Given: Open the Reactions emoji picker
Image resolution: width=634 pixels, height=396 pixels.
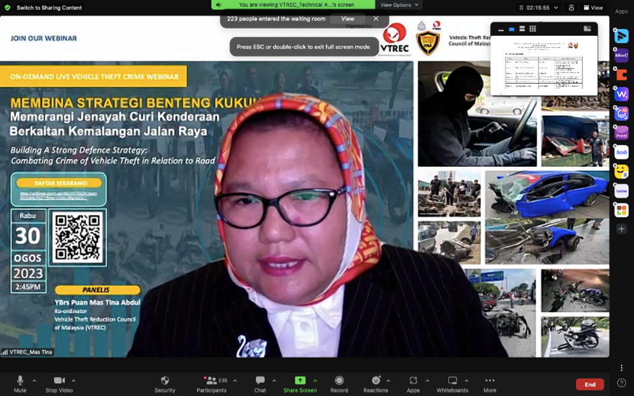Looking at the screenshot, I should pos(376,384).
